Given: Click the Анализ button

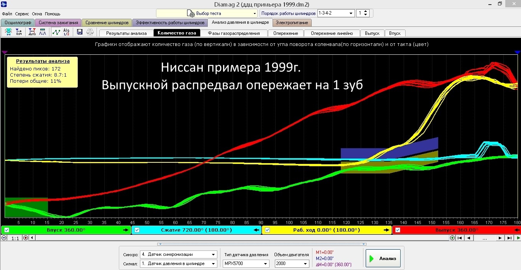Looking at the screenshot, I should 383,259.
